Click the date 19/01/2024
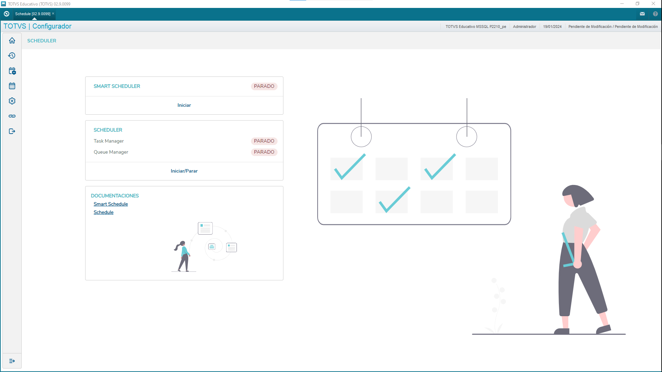Viewport: 662px width, 372px height. tap(552, 27)
